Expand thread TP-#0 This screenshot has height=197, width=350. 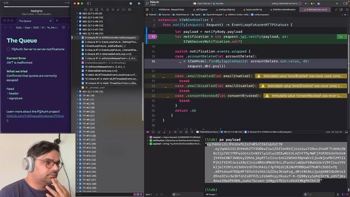coord(78,96)
